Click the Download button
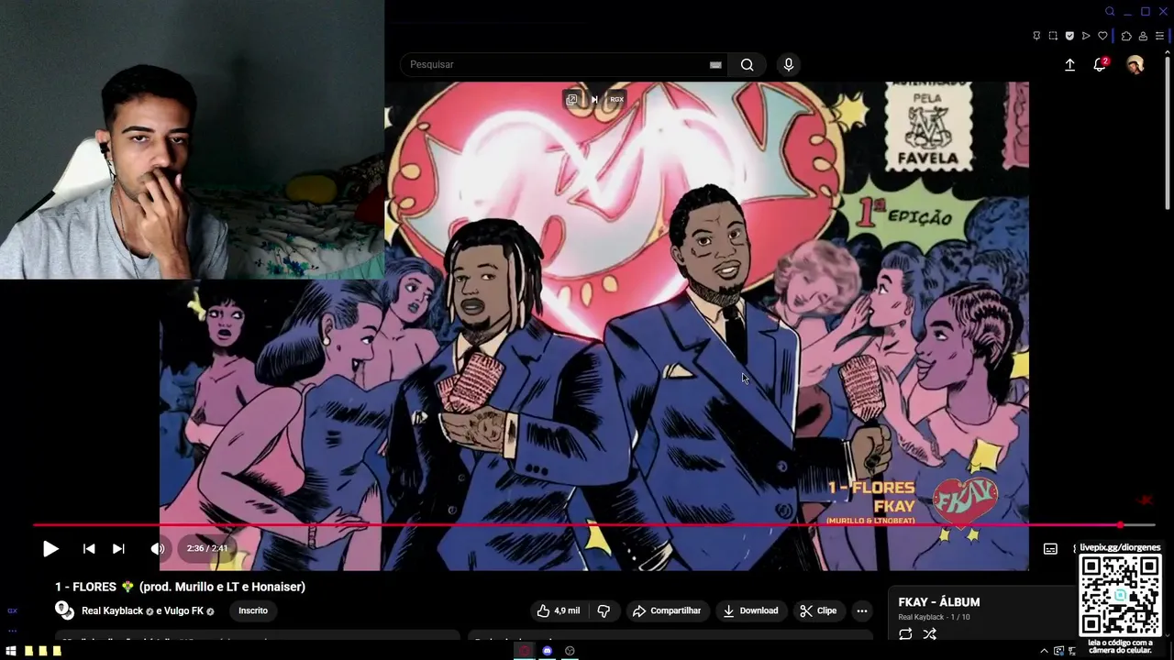1174x660 pixels. [x=750, y=610]
